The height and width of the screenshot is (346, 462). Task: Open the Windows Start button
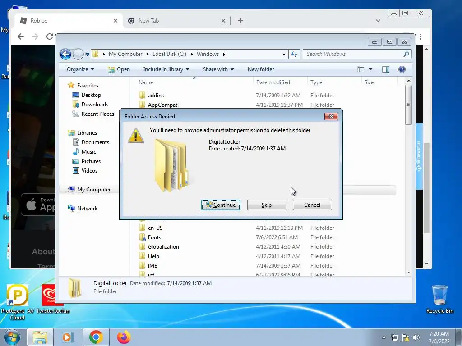tap(12, 337)
